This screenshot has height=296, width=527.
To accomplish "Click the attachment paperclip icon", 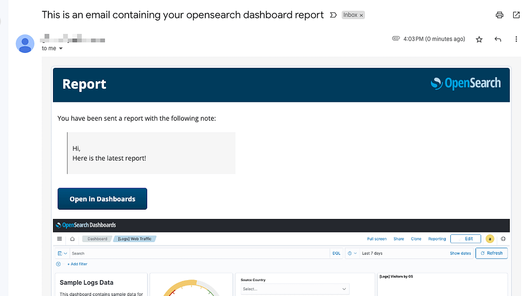I will coord(396,39).
